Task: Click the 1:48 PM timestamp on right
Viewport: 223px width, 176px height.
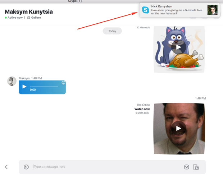Action: click(200, 98)
